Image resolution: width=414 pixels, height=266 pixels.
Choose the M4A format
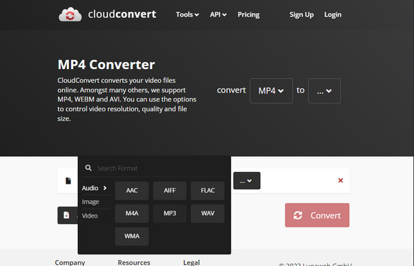click(x=132, y=213)
